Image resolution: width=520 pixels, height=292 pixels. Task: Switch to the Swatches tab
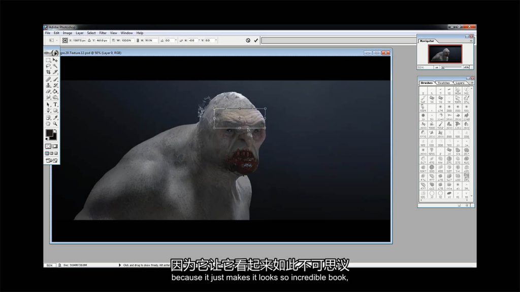444,83
